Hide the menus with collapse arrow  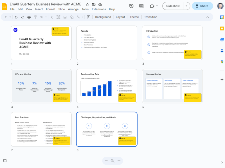(208, 17)
